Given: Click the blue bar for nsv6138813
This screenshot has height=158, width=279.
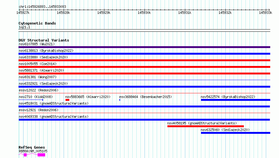Looking at the screenshot, I should click(x=144, y=54).
